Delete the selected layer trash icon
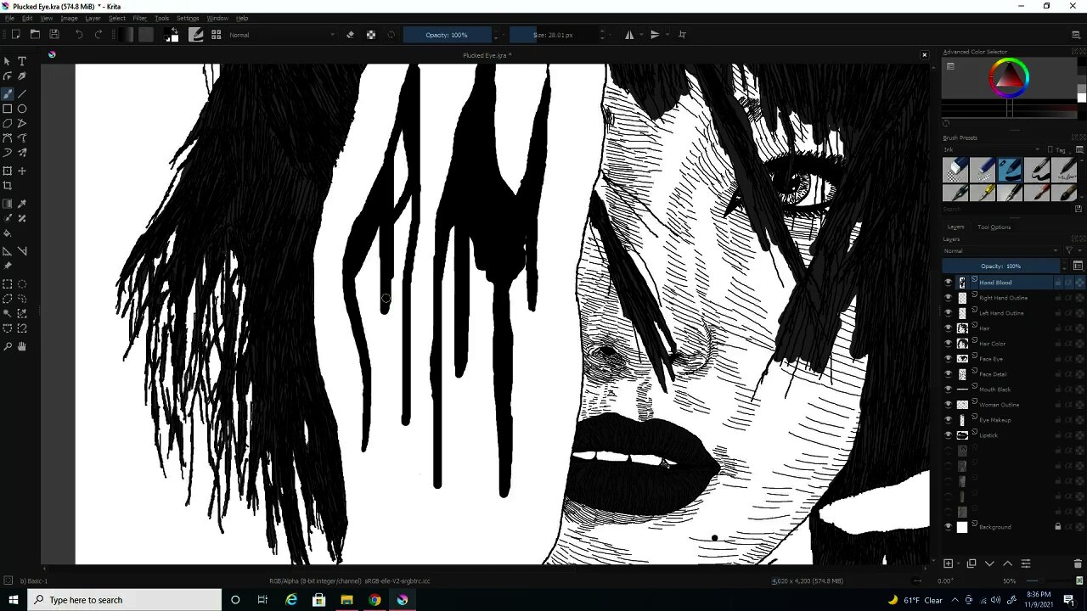The width and height of the screenshot is (1087, 611). pos(1078,563)
